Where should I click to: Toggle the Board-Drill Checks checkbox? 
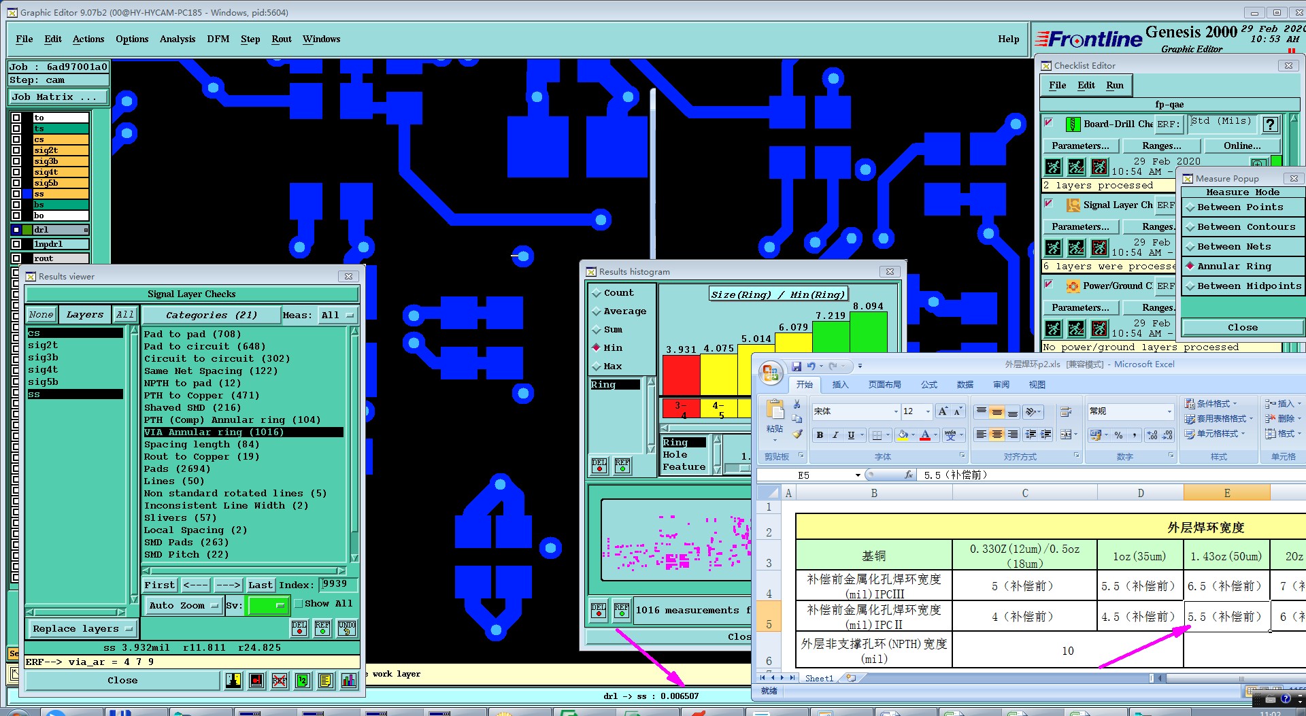tap(1049, 122)
